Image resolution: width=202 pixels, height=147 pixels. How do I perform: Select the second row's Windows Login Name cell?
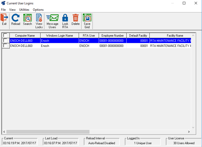59,46
